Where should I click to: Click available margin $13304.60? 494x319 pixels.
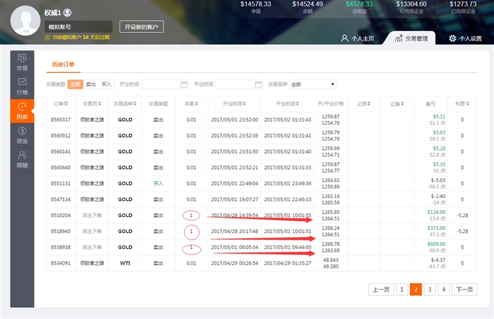(411, 4)
